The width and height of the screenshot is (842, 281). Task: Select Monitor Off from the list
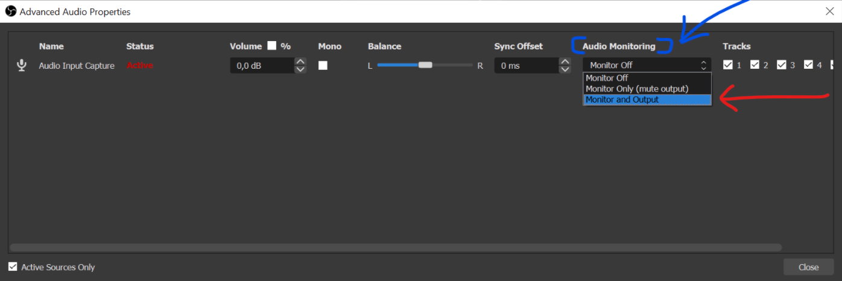607,78
